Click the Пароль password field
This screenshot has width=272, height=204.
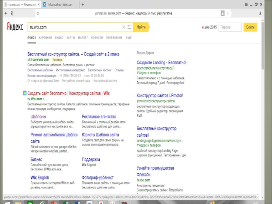(x=230, y=27)
